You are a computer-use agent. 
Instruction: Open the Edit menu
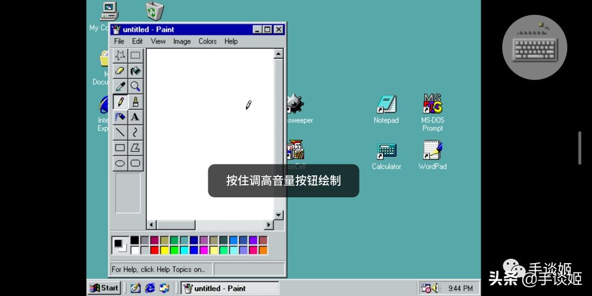137,41
